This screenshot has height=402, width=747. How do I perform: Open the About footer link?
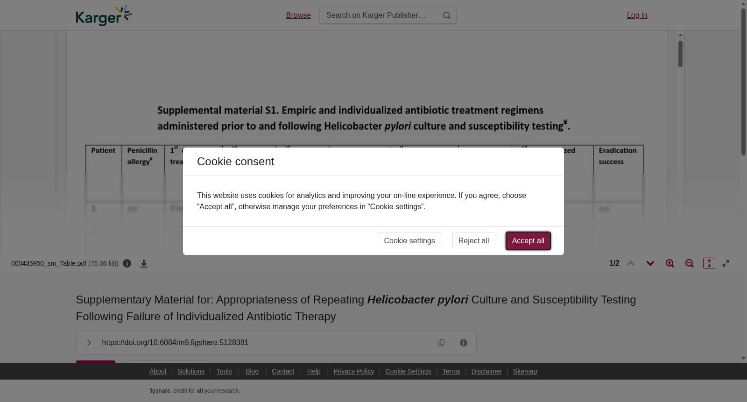(158, 371)
